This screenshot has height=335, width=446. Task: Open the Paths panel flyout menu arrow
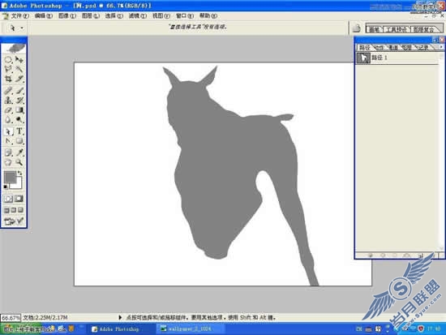coord(441,47)
